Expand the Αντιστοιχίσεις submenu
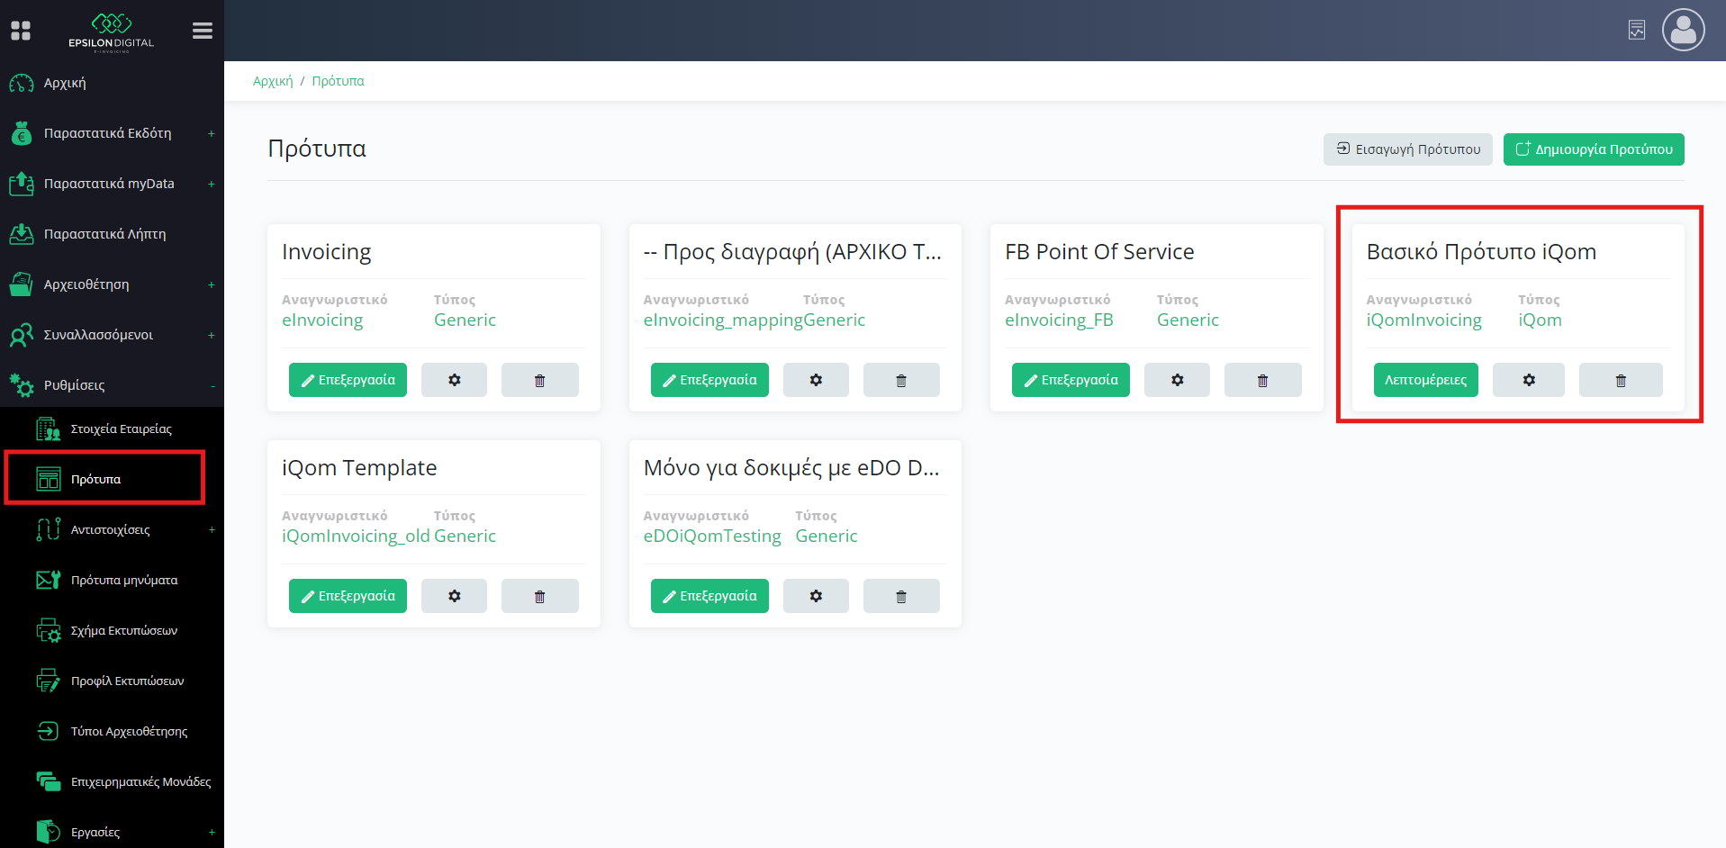 click(212, 529)
